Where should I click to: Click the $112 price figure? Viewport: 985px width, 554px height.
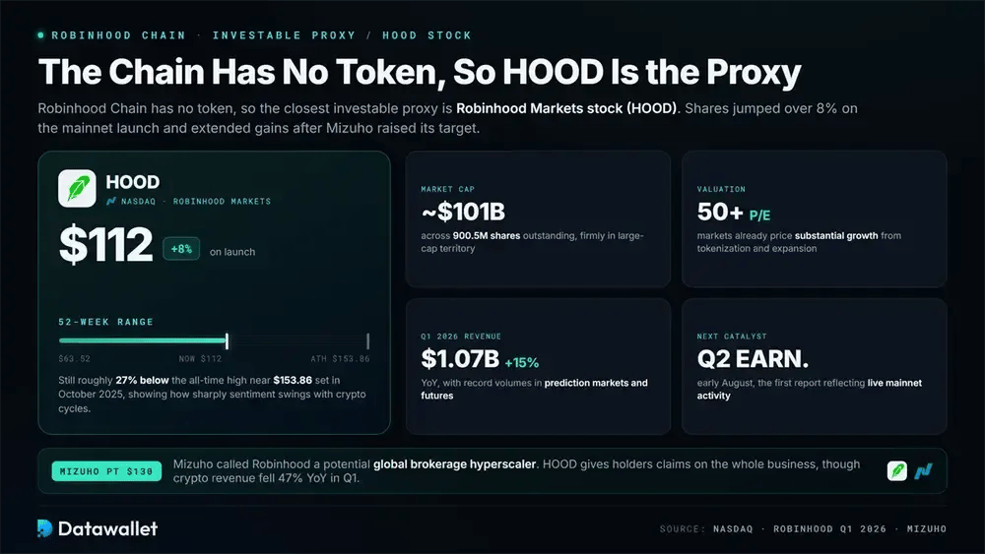(105, 245)
